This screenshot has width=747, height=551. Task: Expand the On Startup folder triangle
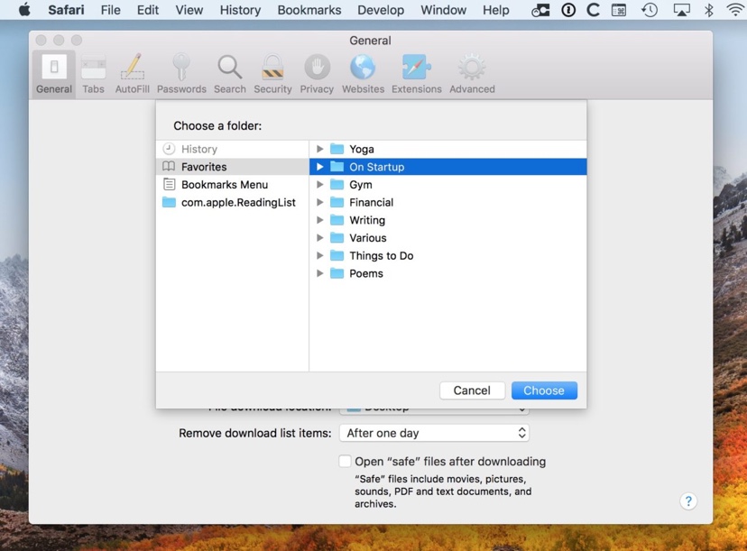coord(320,167)
